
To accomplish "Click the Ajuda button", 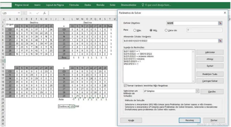I will (131, 120).
